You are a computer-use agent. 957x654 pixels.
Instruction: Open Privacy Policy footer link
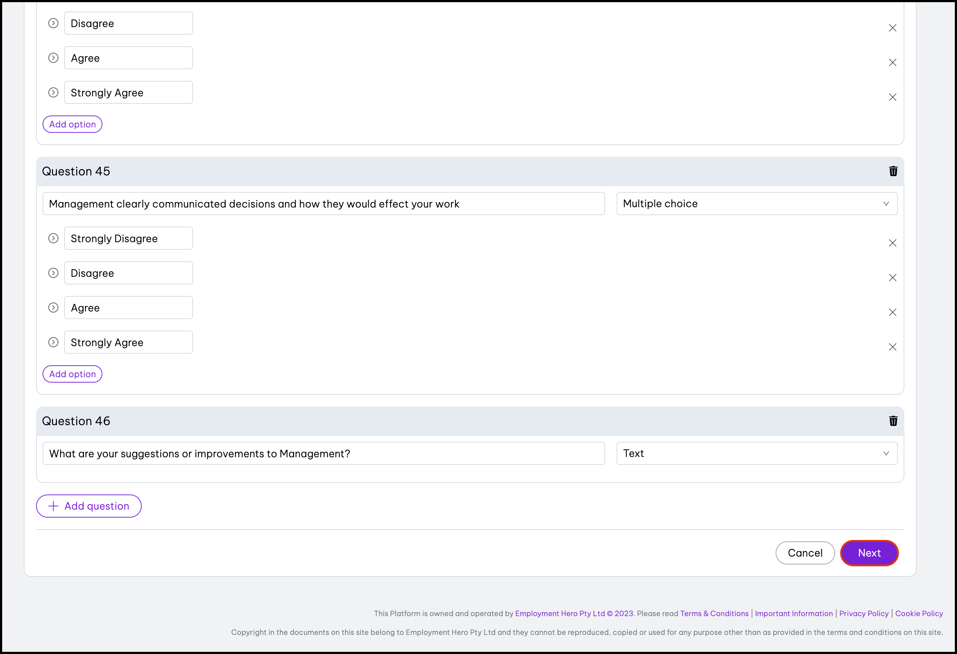[x=864, y=613]
